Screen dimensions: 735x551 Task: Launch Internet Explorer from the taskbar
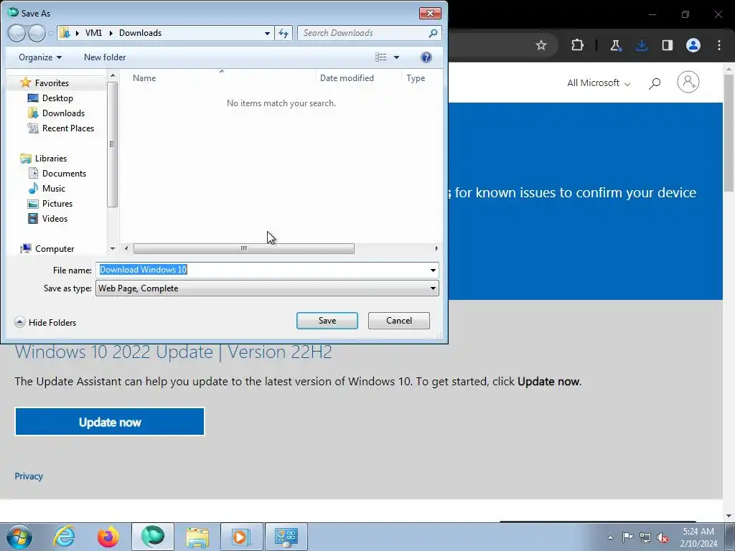click(64, 537)
